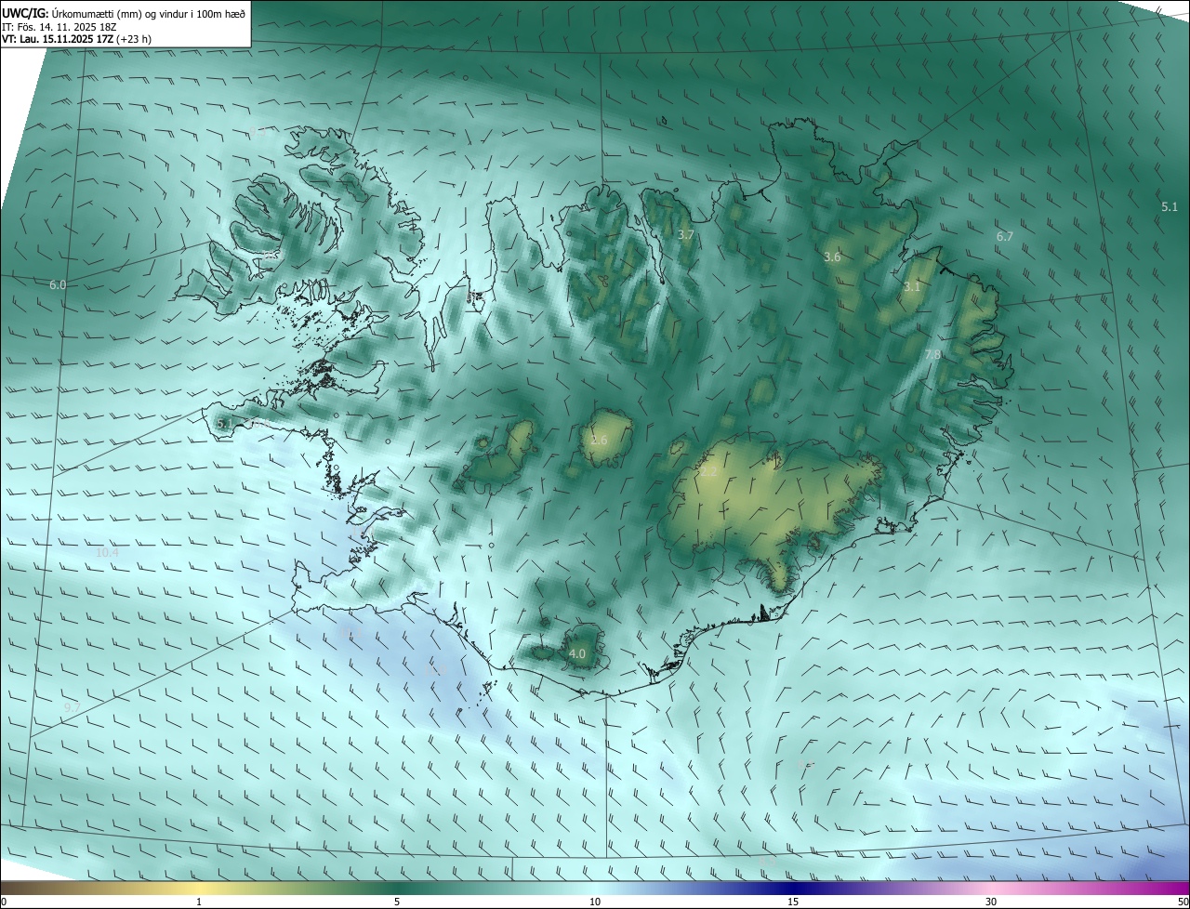The height and width of the screenshot is (909, 1190).
Task: Pick the pink colorbar segment above 30
Action: pyautogui.click(x=991, y=888)
